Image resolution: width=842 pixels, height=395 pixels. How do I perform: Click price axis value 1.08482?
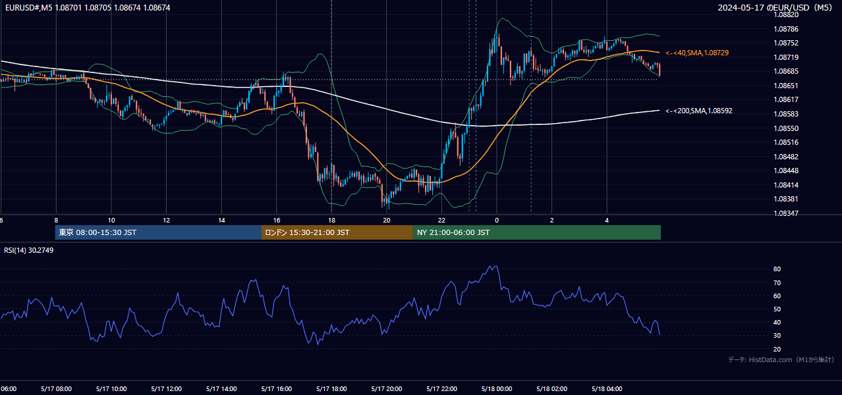pyautogui.click(x=786, y=157)
